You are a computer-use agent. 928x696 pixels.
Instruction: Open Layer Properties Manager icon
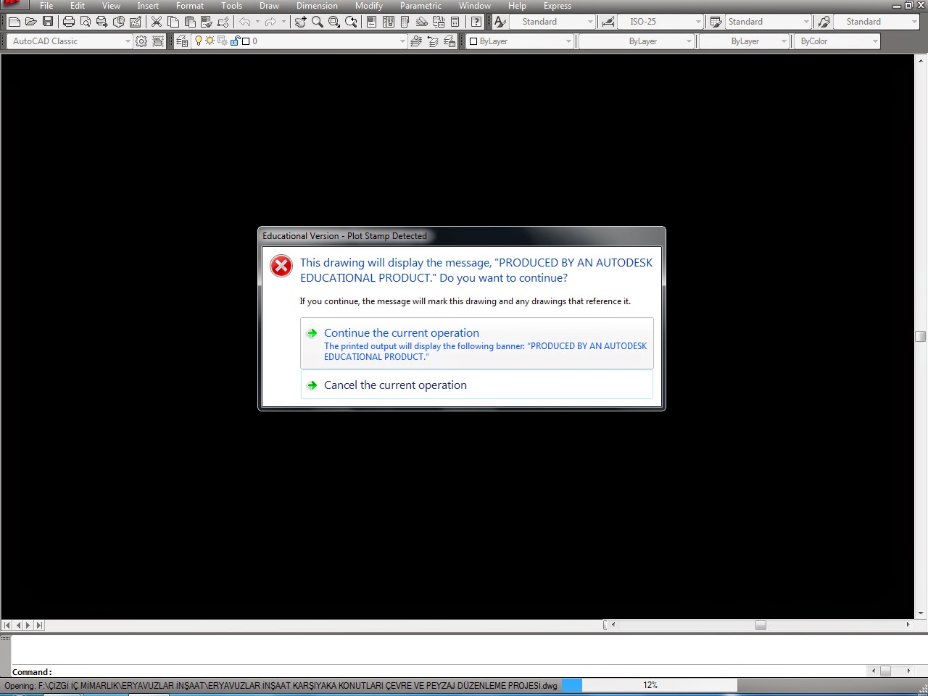coord(182,41)
